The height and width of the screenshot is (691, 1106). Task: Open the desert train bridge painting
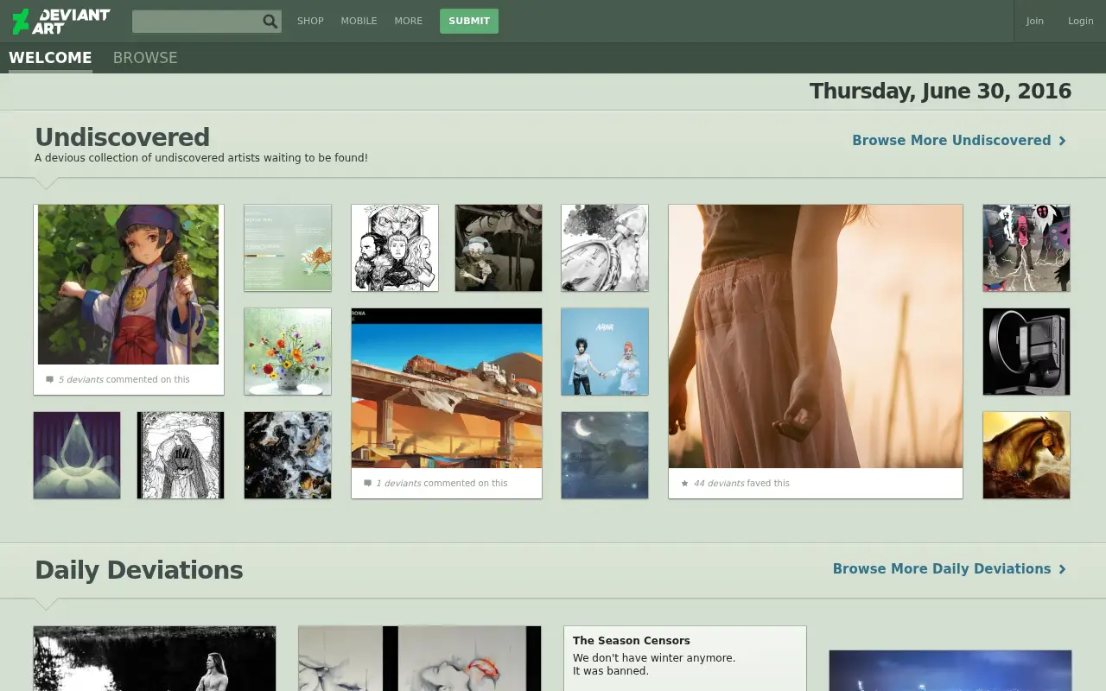coord(447,389)
